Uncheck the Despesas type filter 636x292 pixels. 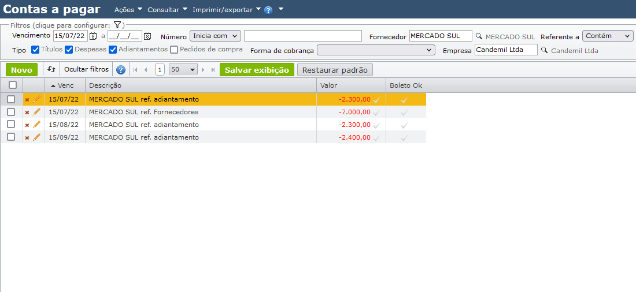coord(69,50)
